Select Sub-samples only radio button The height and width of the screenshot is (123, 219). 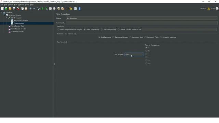point(102,30)
